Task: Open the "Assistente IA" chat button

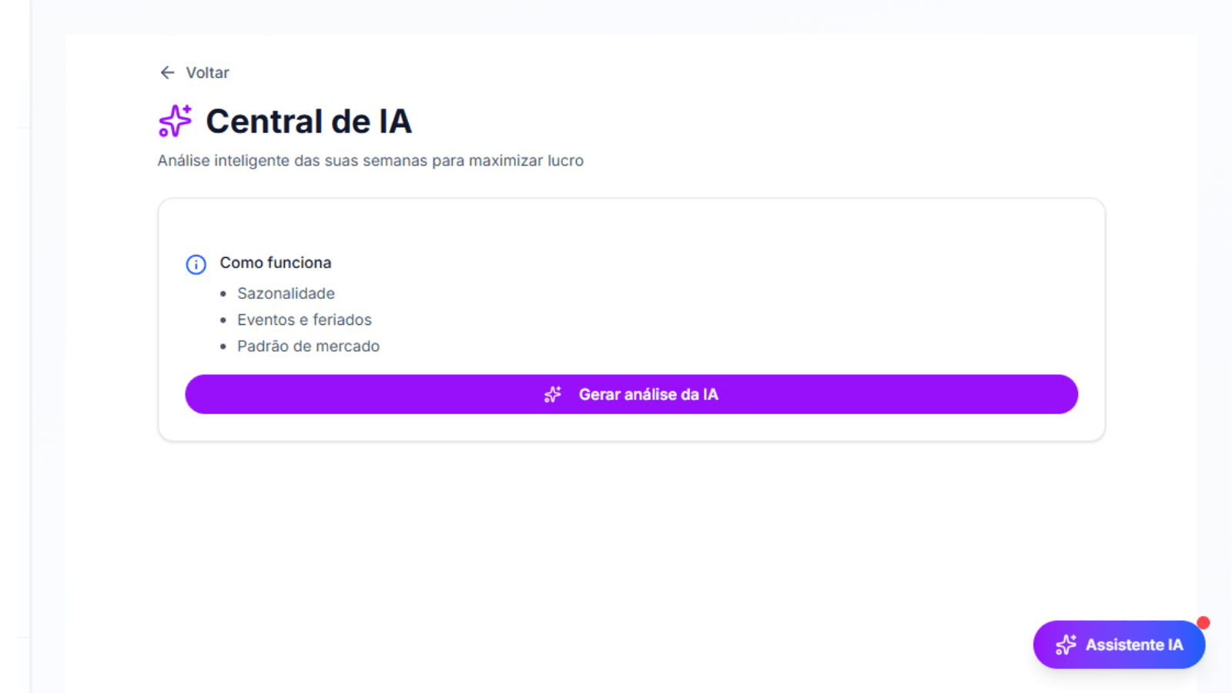Action: pos(1118,644)
